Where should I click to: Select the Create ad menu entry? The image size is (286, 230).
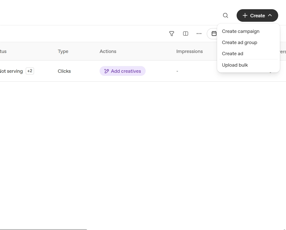click(248, 54)
